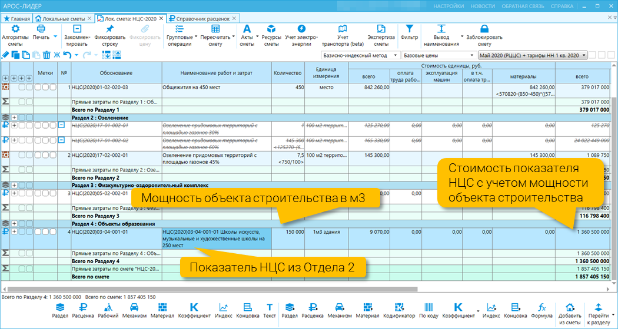This screenshot has width=618, height=329.
Task: Collapse struck НЦС(2020)17-01-002-01 row minus button
Action: click(x=61, y=125)
